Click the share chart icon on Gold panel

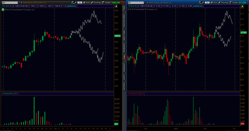[73, 3]
